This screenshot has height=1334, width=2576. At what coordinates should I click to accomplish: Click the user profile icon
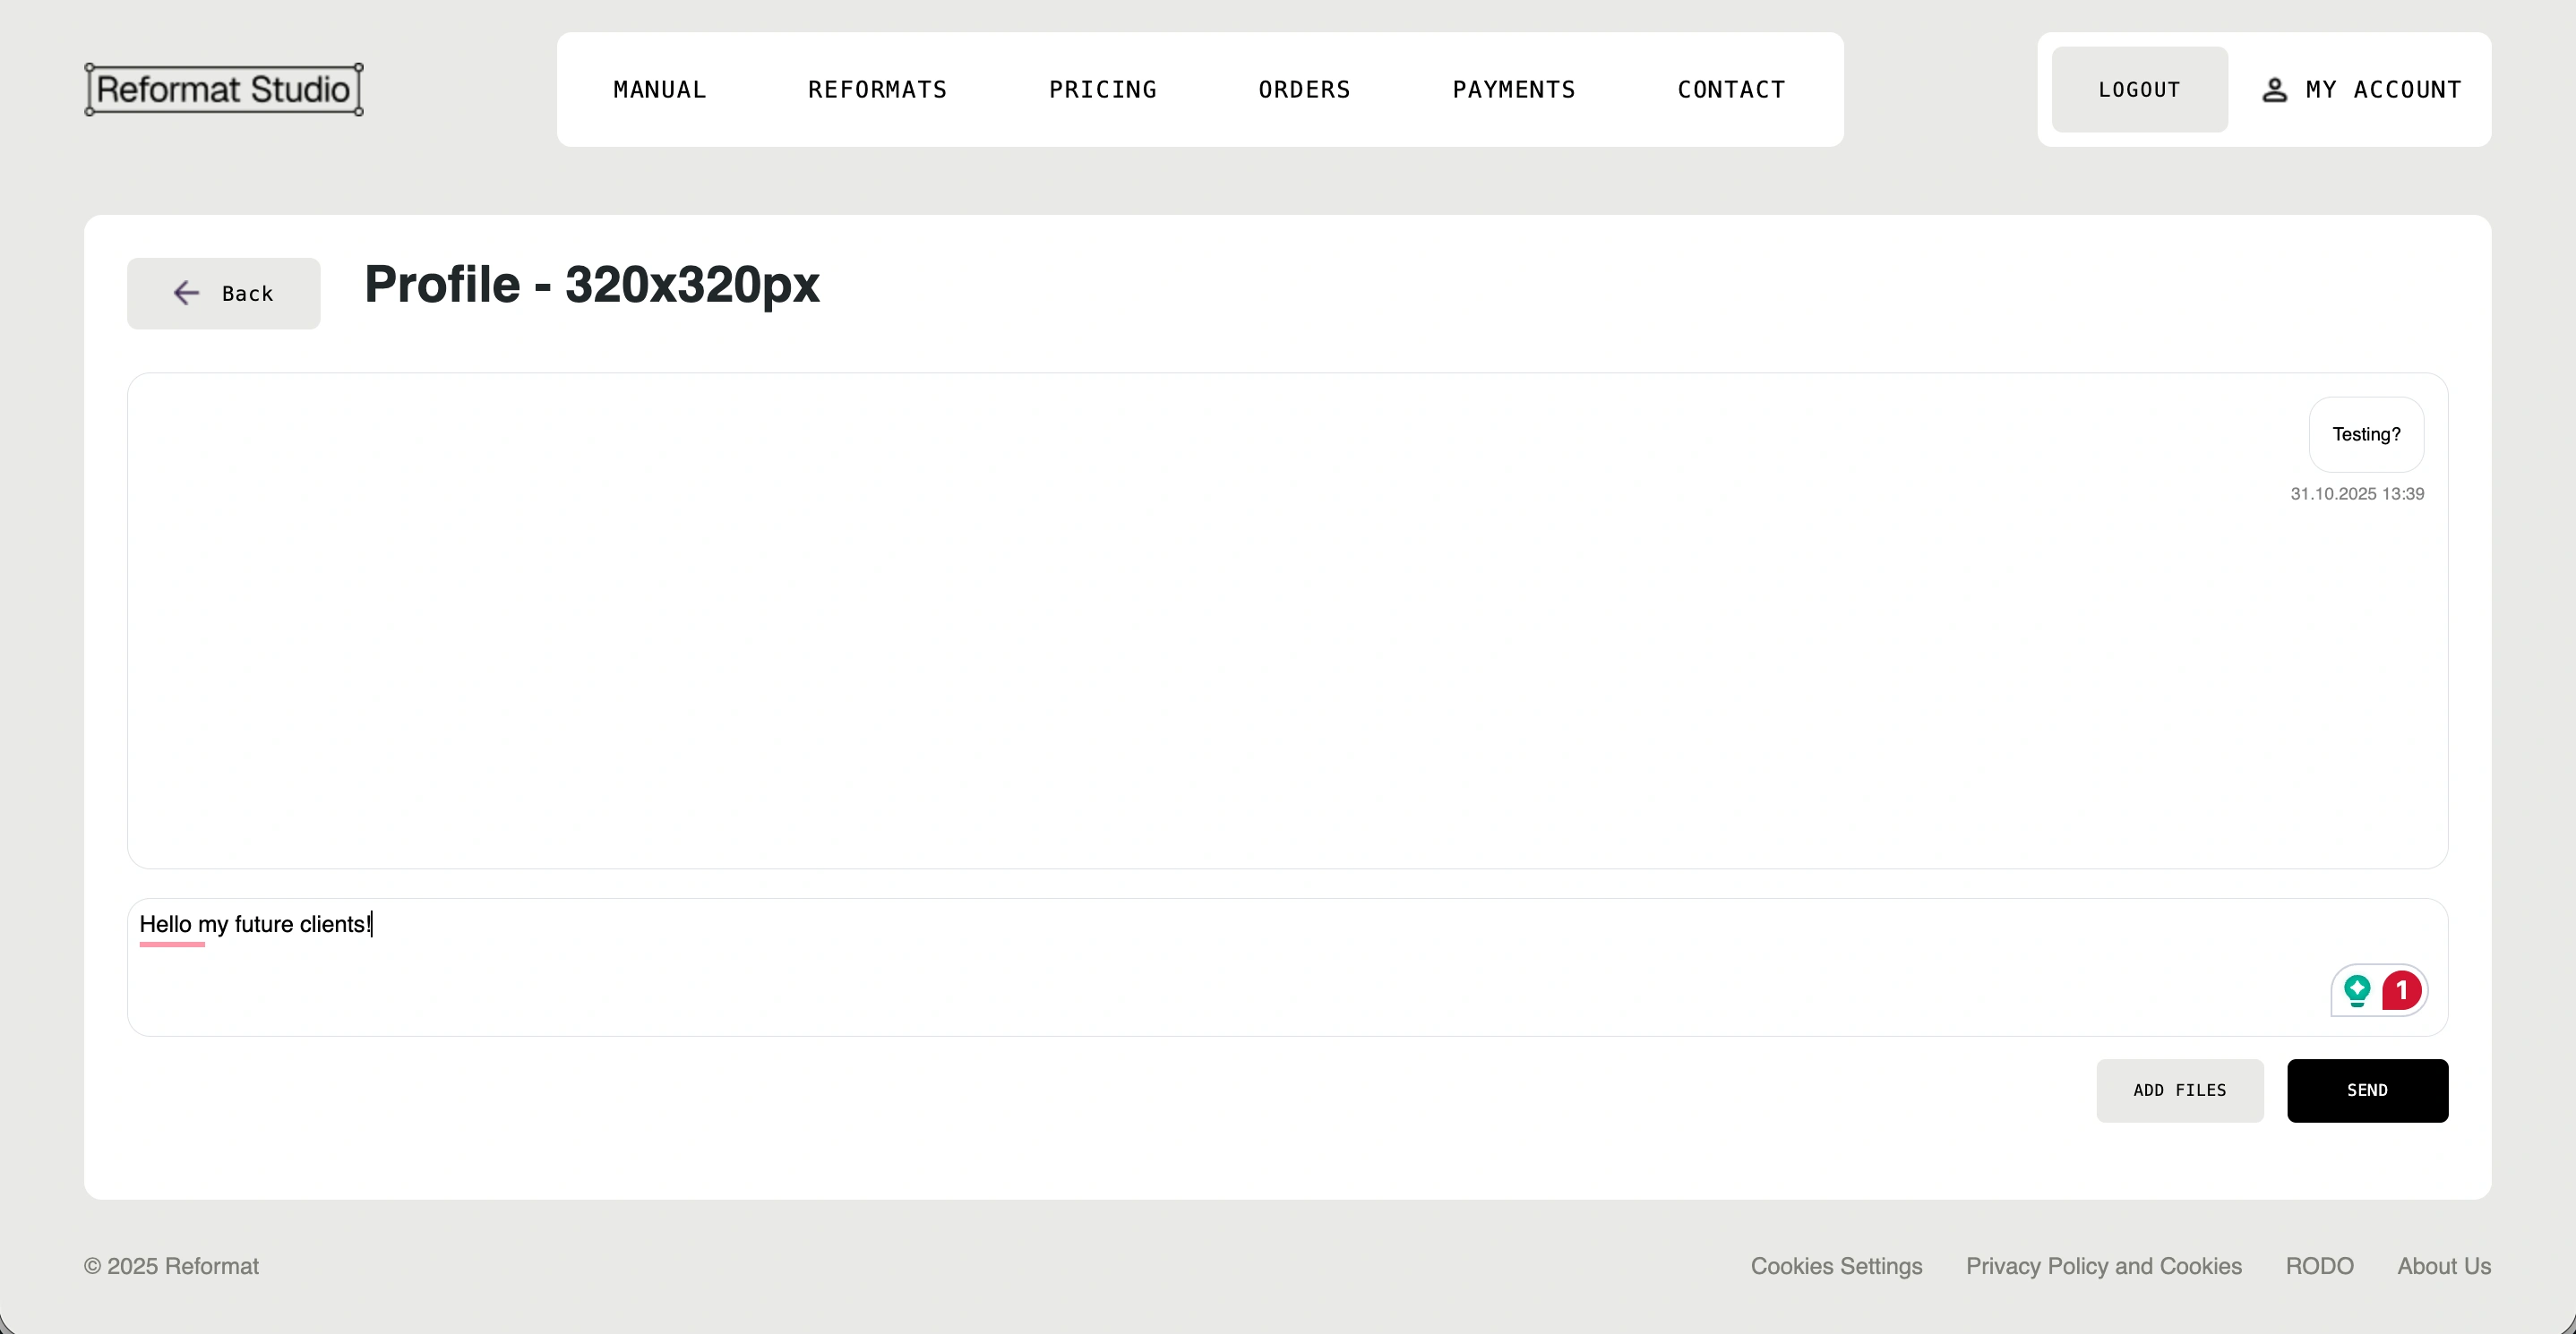tap(2274, 90)
